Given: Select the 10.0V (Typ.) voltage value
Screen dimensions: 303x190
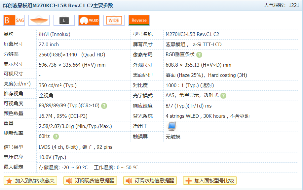Looking at the screenshot, I should coord(52,157).
